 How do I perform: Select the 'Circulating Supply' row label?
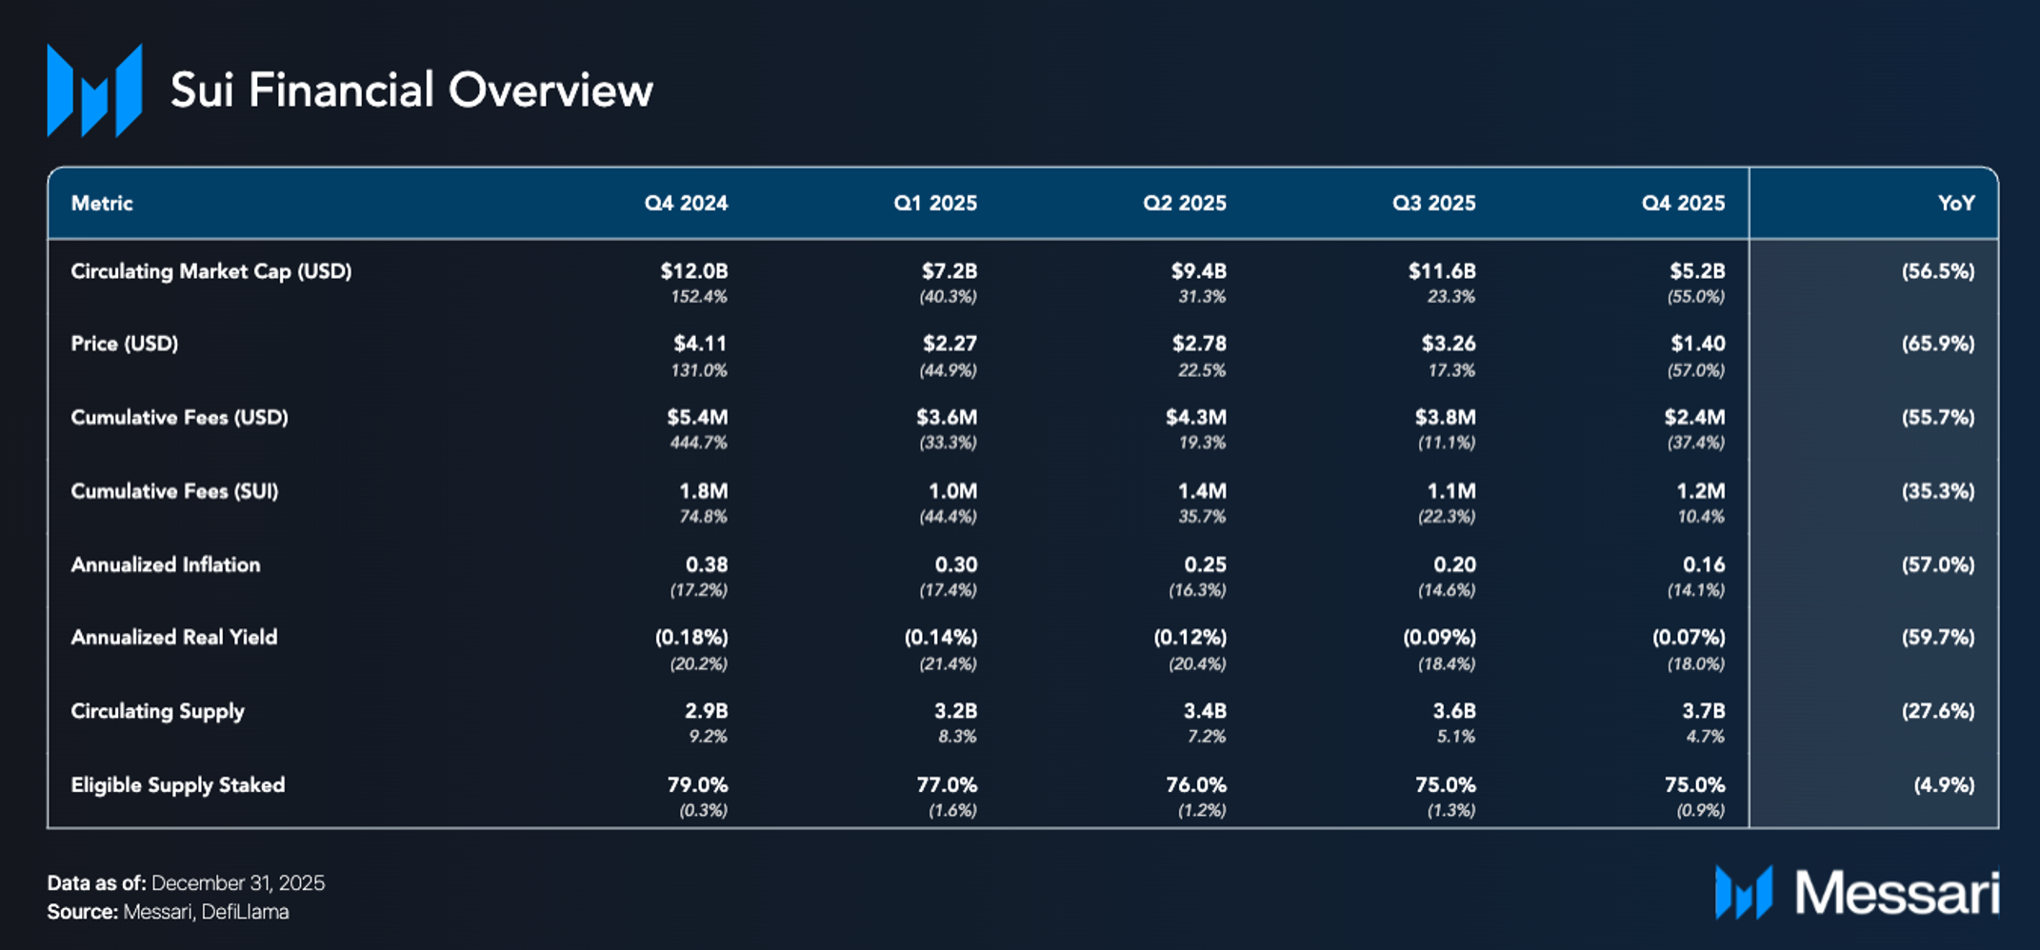click(x=158, y=711)
